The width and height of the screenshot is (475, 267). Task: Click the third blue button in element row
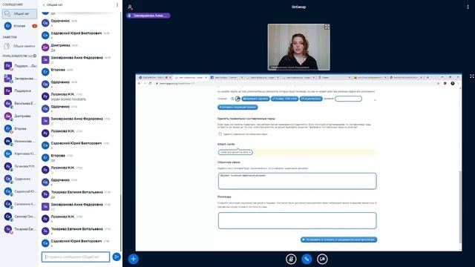coord(311,99)
